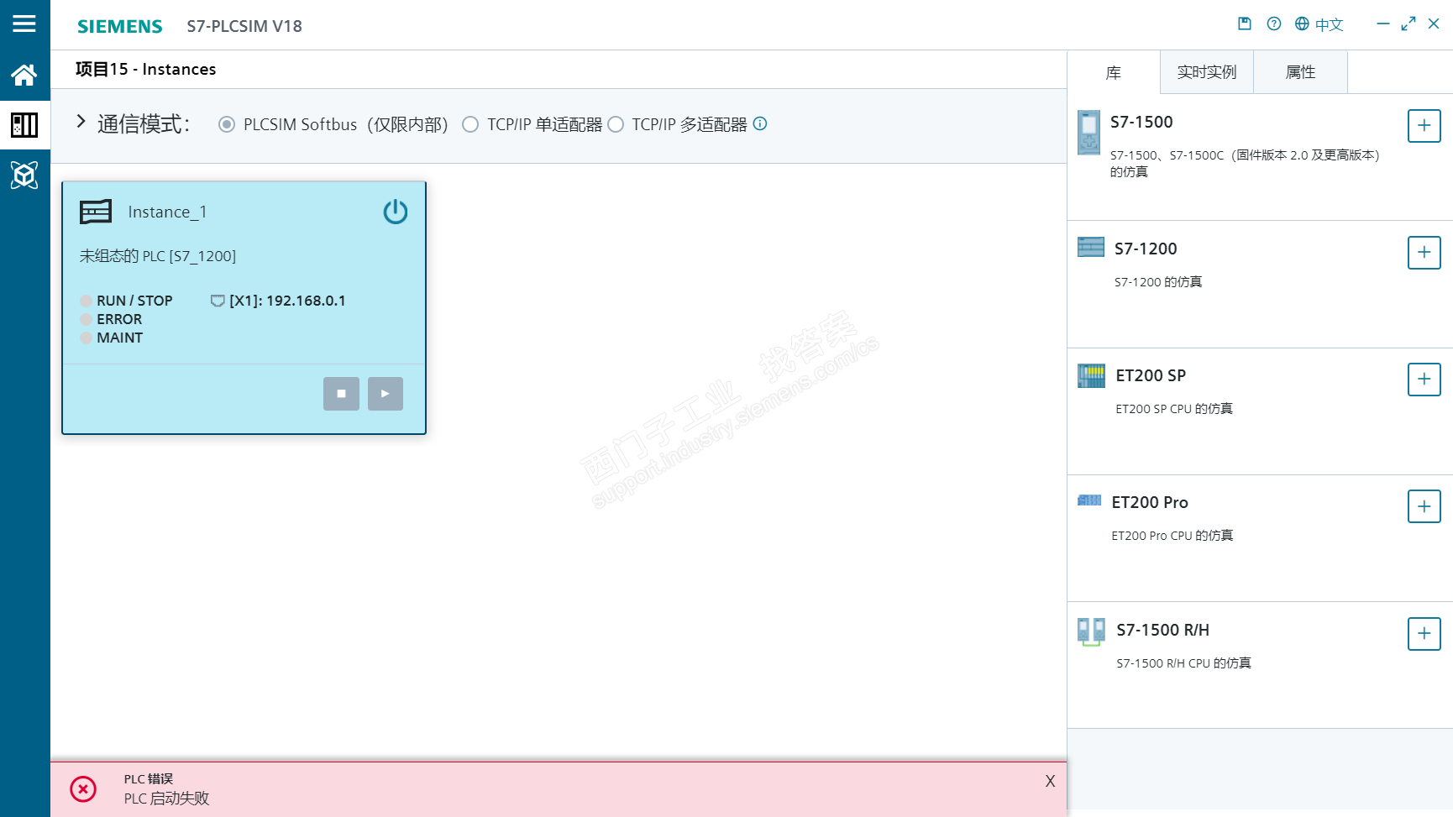Click the PLC error alert icon
The image size is (1453, 817).
pyautogui.click(x=83, y=789)
